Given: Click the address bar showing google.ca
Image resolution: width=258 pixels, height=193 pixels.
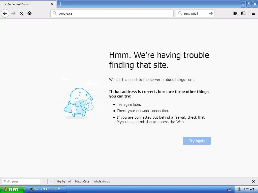Looking at the screenshot, I should click(112, 13).
